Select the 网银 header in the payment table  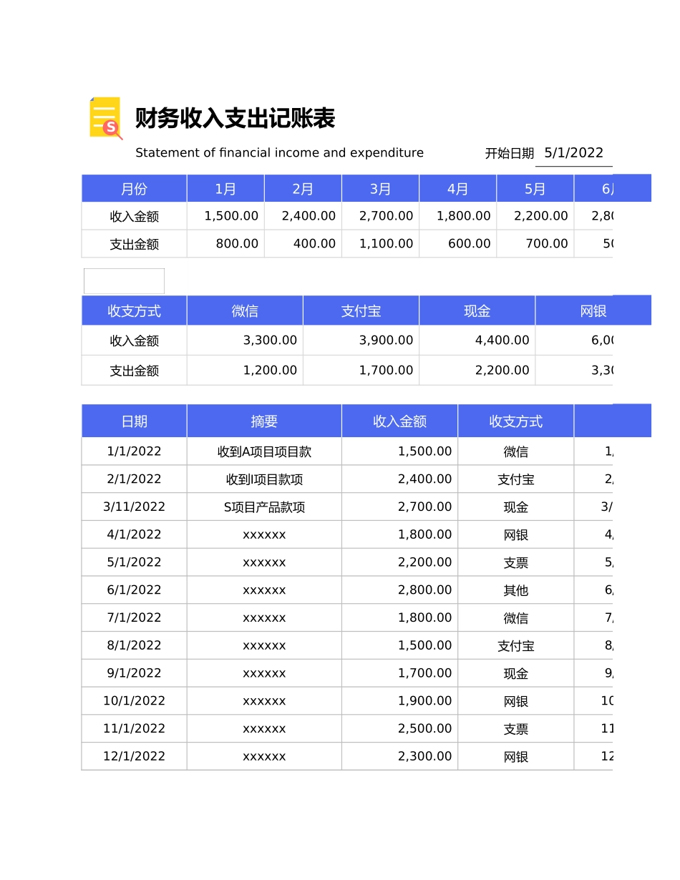pyautogui.click(x=593, y=311)
